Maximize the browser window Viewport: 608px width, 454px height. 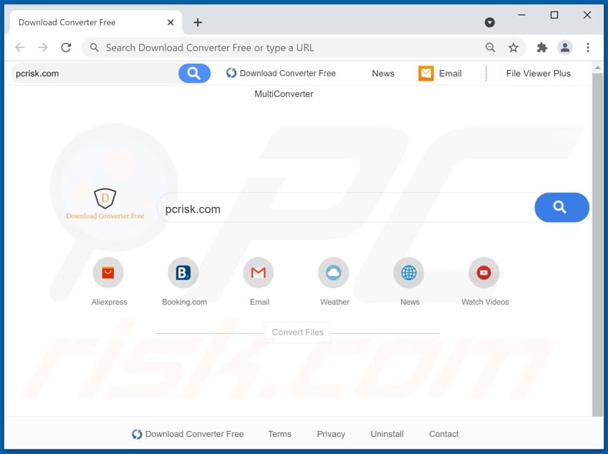click(x=554, y=15)
